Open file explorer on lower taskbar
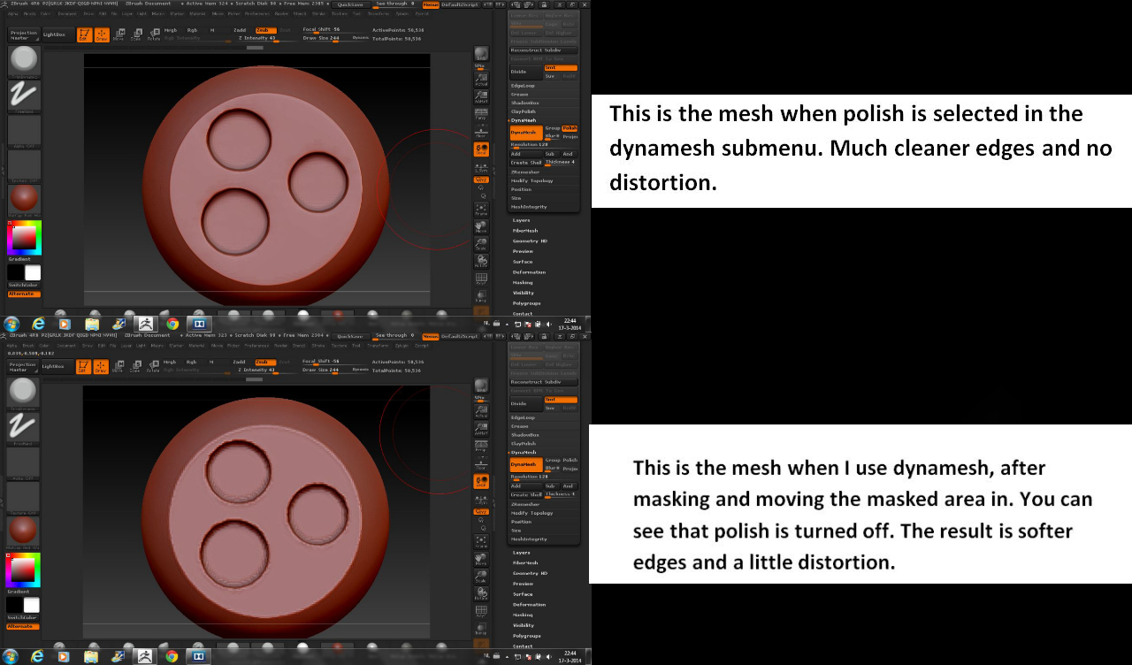1132x665 pixels. (x=91, y=656)
